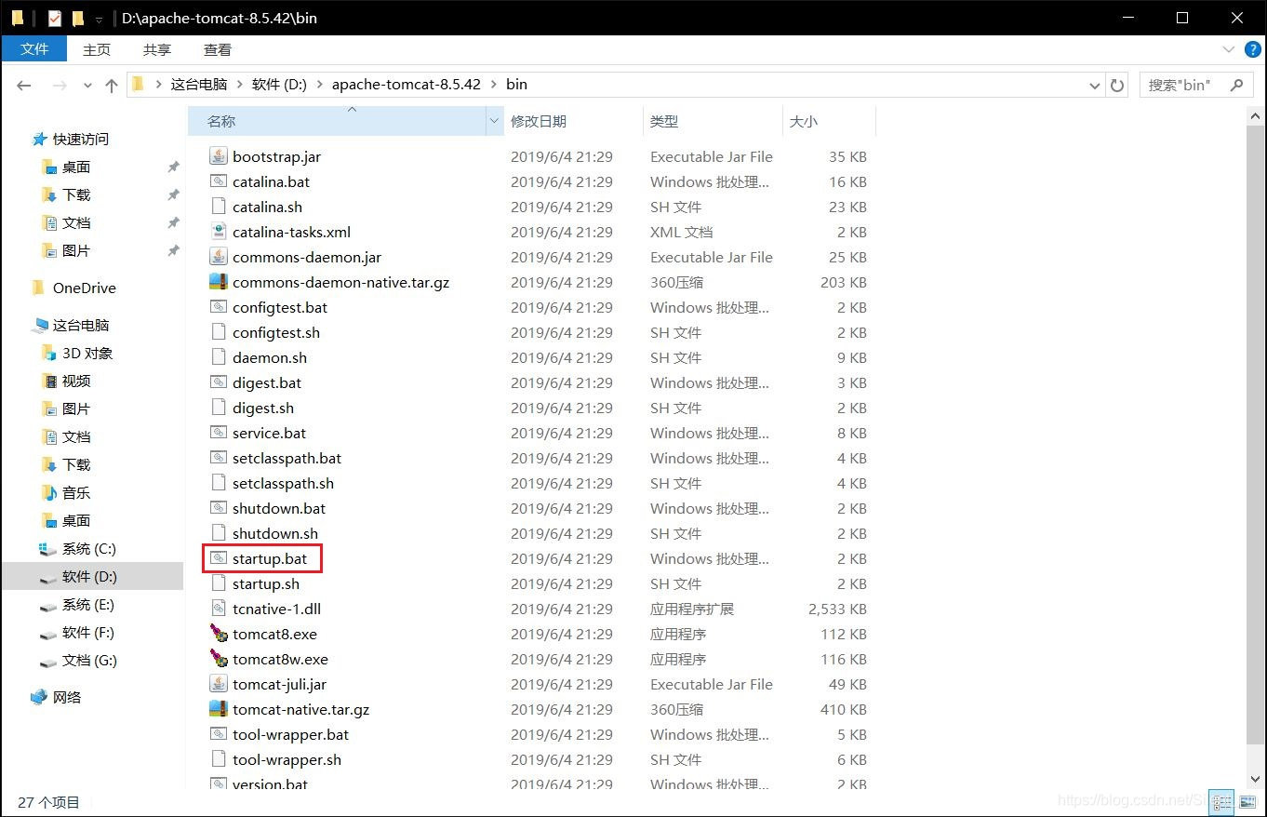Click the tomcat-native.tar.gz archive icon
The image size is (1267, 817).
pyautogui.click(x=219, y=709)
